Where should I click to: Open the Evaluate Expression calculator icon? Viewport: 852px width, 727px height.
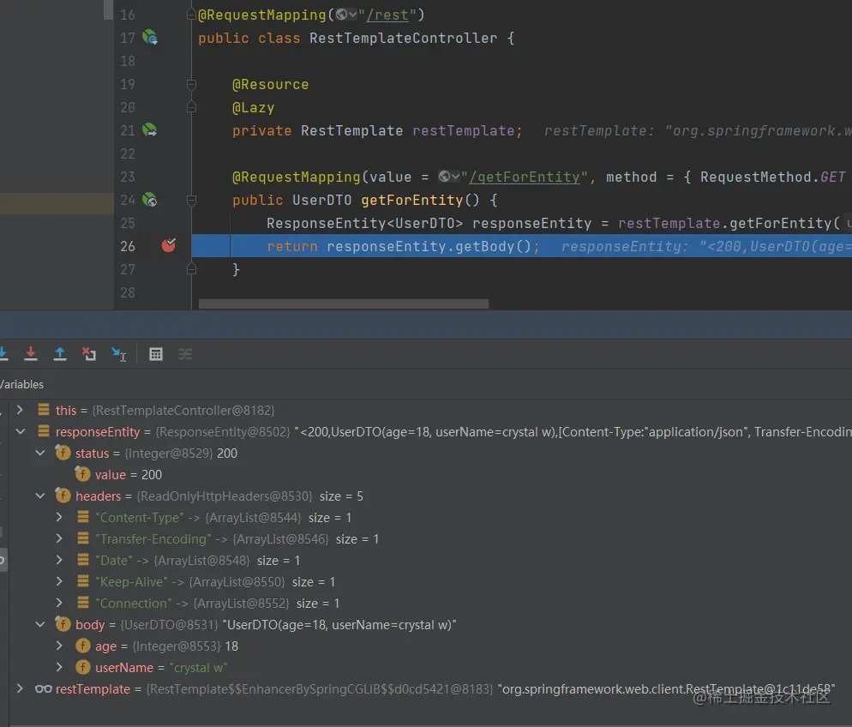[x=156, y=354]
